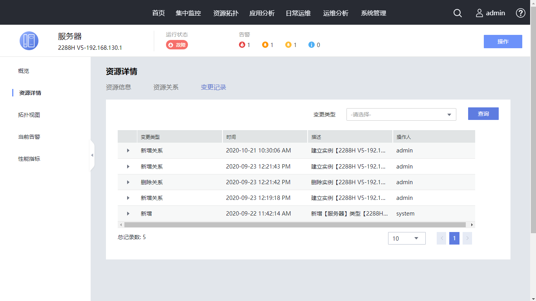Click the search magnifier icon
Image resolution: width=536 pixels, height=301 pixels.
458,13
